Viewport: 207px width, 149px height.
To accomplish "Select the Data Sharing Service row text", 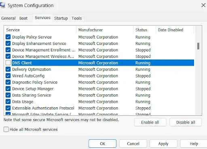I will point(32,95).
